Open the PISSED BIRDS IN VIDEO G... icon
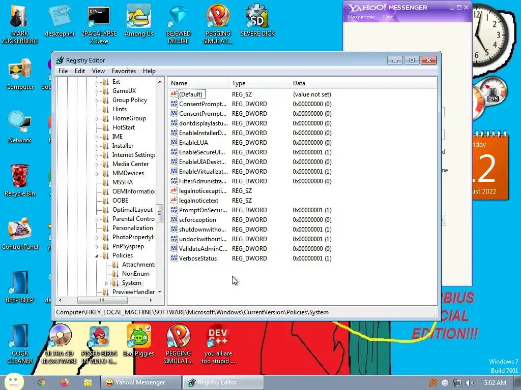Viewport: 521px width, 390px height. pyautogui.click(x=99, y=344)
